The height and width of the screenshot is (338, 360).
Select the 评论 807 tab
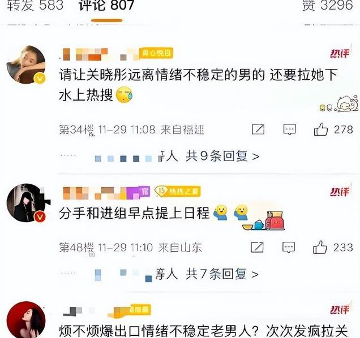(106, 5)
